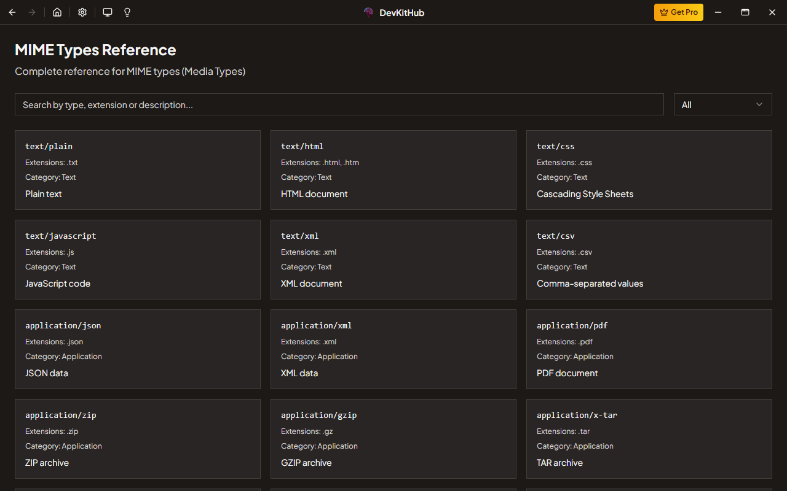787x491 pixels.
Task: Click the MIME Types Reference heading
Action: (95, 50)
